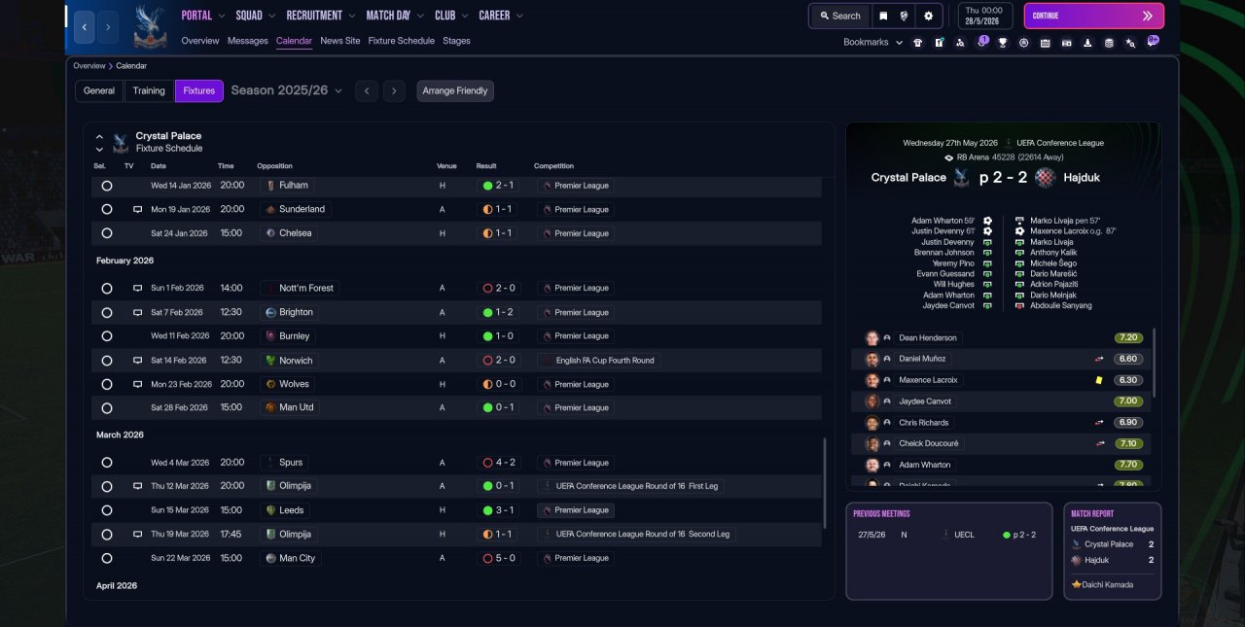The height and width of the screenshot is (627, 1245).
Task: Open the calendar bookmark icon
Action: [x=1045, y=43]
